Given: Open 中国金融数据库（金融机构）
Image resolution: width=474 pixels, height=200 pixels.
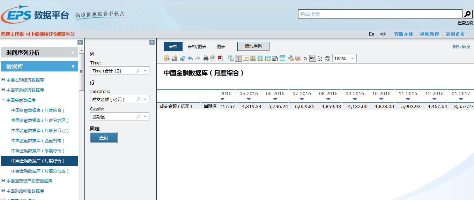Looking at the screenshot, I should pyautogui.click(x=38, y=140).
